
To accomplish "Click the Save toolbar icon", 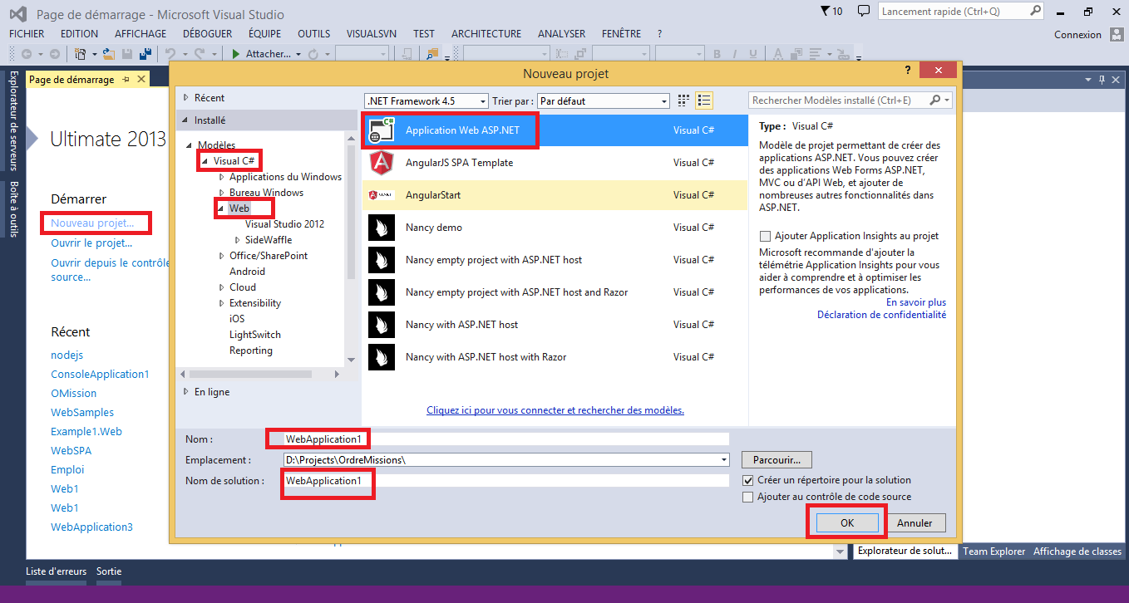I will click(127, 54).
